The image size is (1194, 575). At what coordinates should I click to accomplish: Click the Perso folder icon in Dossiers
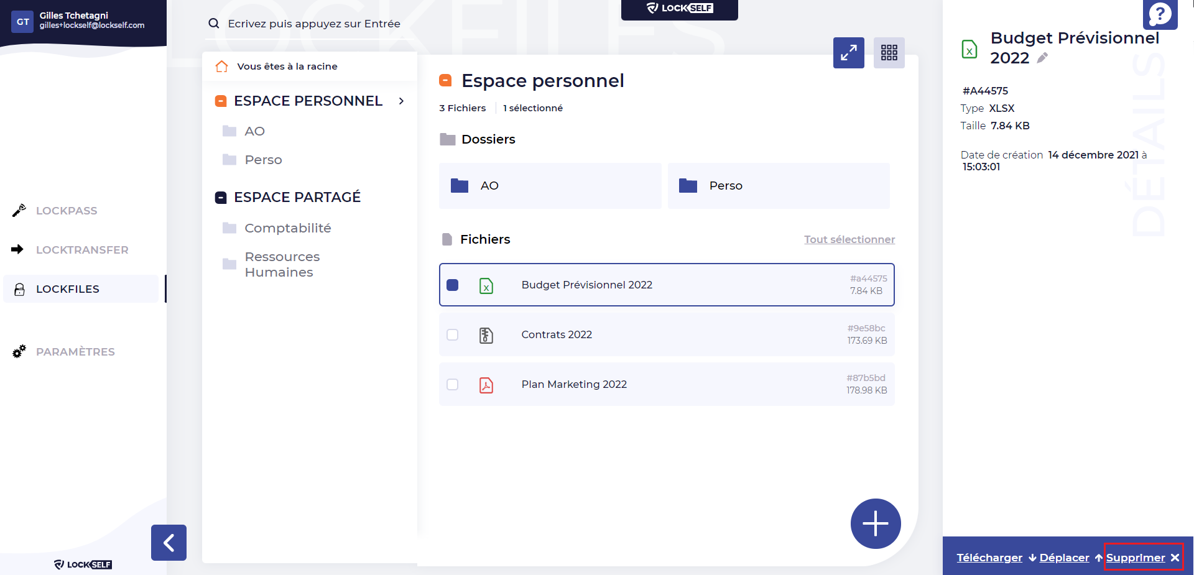(x=688, y=185)
